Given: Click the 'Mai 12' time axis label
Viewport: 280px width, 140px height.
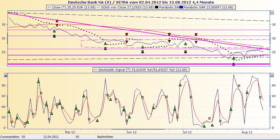Looking at the screenshot, I should coord(70,132).
